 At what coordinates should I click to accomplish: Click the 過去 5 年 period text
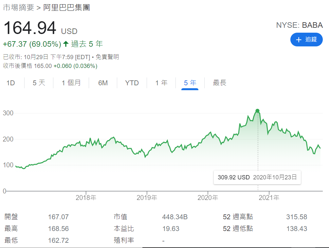pyautogui.click(x=87, y=44)
